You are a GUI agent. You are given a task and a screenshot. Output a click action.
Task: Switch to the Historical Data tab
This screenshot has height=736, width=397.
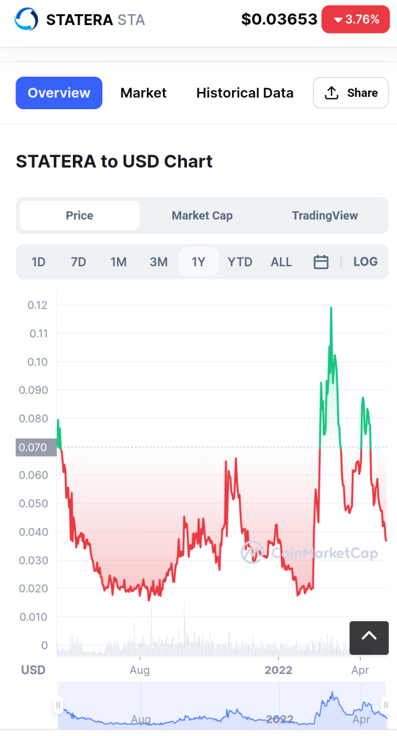tap(244, 93)
